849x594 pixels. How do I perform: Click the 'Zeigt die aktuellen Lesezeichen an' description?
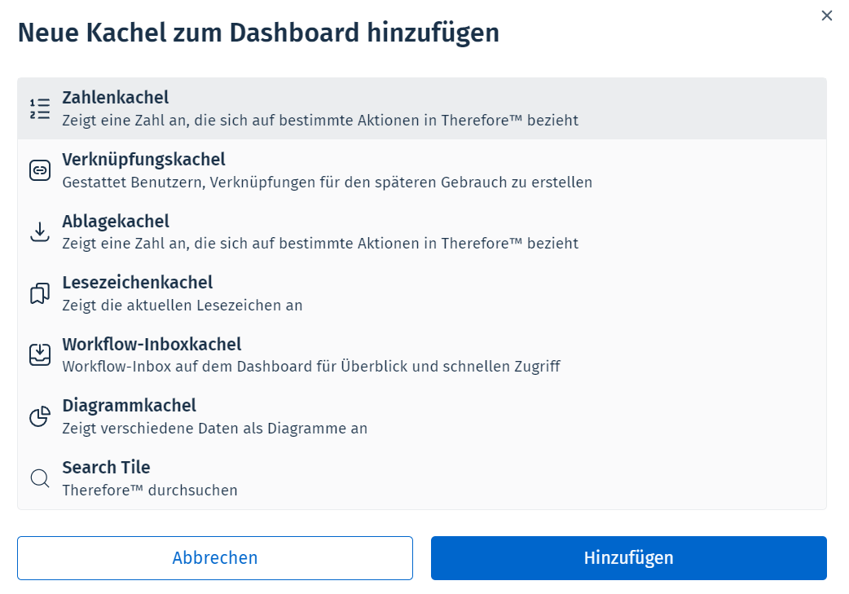pyautogui.click(x=182, y=306)
